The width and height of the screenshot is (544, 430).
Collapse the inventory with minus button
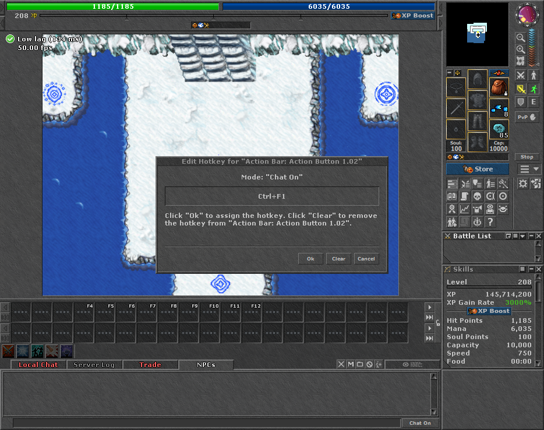pyautogui.click(x=450, y=73)
